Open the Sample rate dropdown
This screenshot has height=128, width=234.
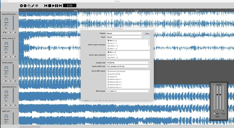[128, 63]
